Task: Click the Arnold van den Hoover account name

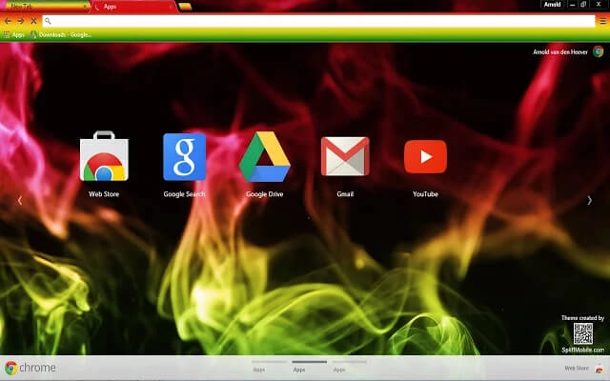Action: [x=560, y=51]
